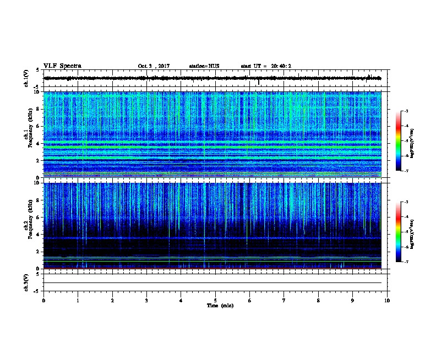
Task: Click the flat ch.3(V) trace line
Action: click(x=212, y=283)
